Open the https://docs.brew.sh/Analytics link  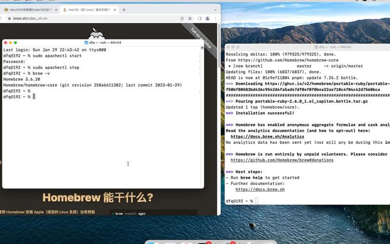point(267,137)
